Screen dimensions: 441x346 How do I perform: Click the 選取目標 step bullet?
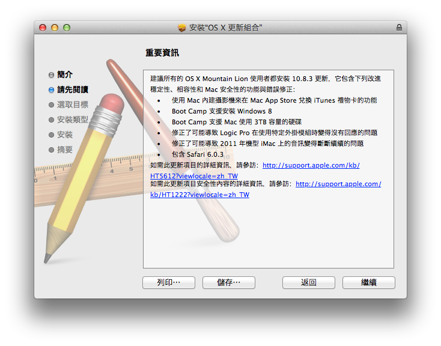(x=51, y=105)
